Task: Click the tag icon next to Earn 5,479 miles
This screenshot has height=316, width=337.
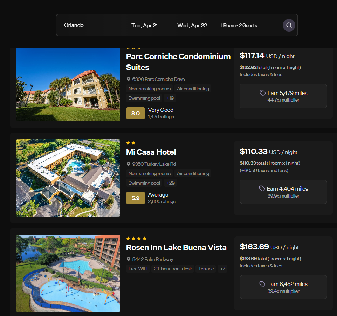Action: [262, 93]
